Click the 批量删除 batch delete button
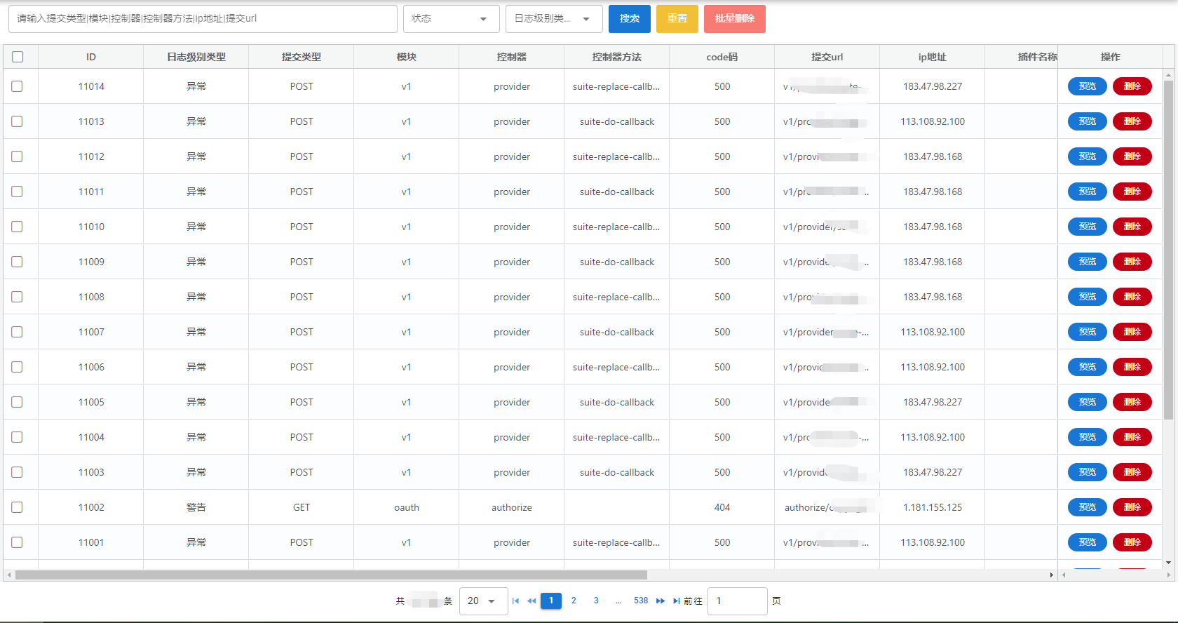Viewport: 1178px width, 623px height. (x=735, y=19)
